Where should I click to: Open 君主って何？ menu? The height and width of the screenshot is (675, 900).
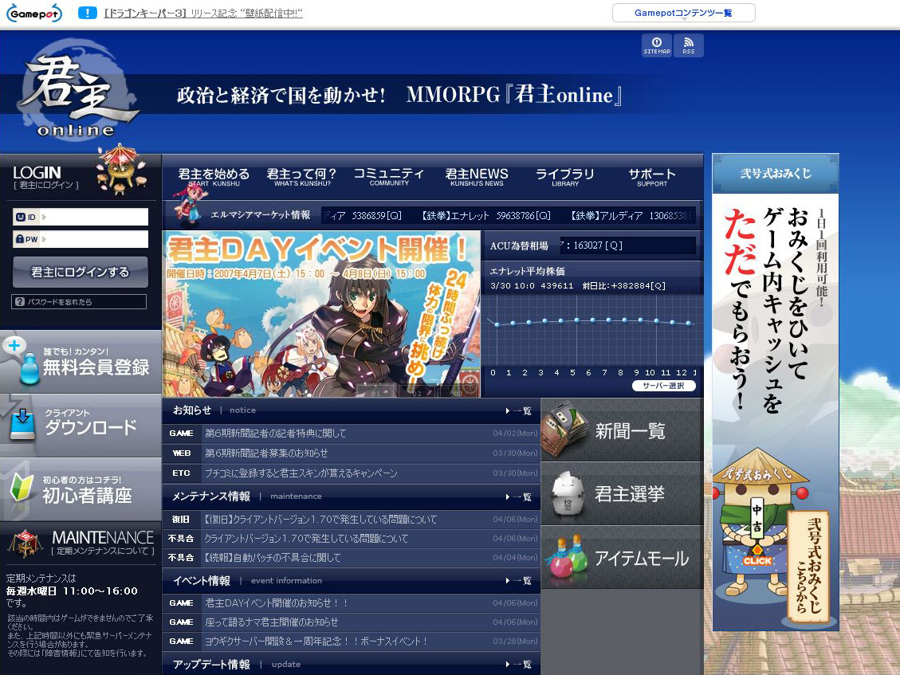[x=301, y=177]
